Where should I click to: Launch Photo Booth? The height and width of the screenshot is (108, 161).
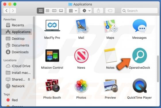click(52, 85)
